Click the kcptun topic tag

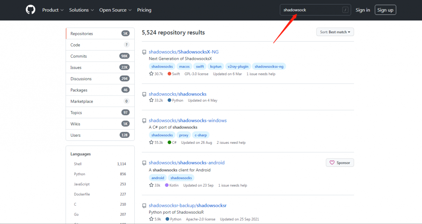pos(216,66)
